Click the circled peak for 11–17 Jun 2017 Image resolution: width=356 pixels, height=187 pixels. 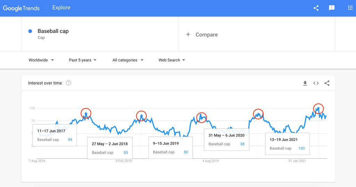point(86,113)
